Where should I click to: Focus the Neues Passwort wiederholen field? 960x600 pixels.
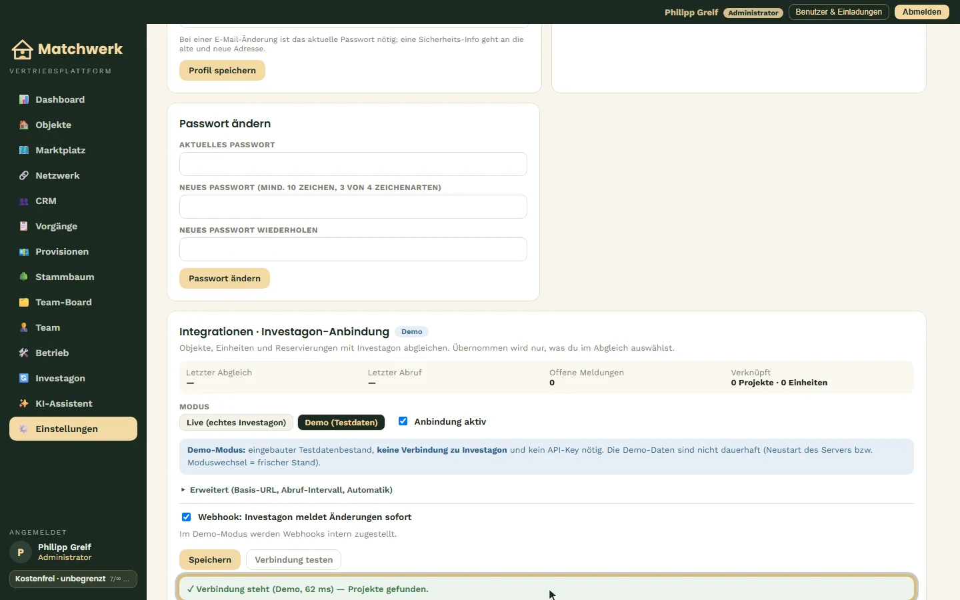353,249
